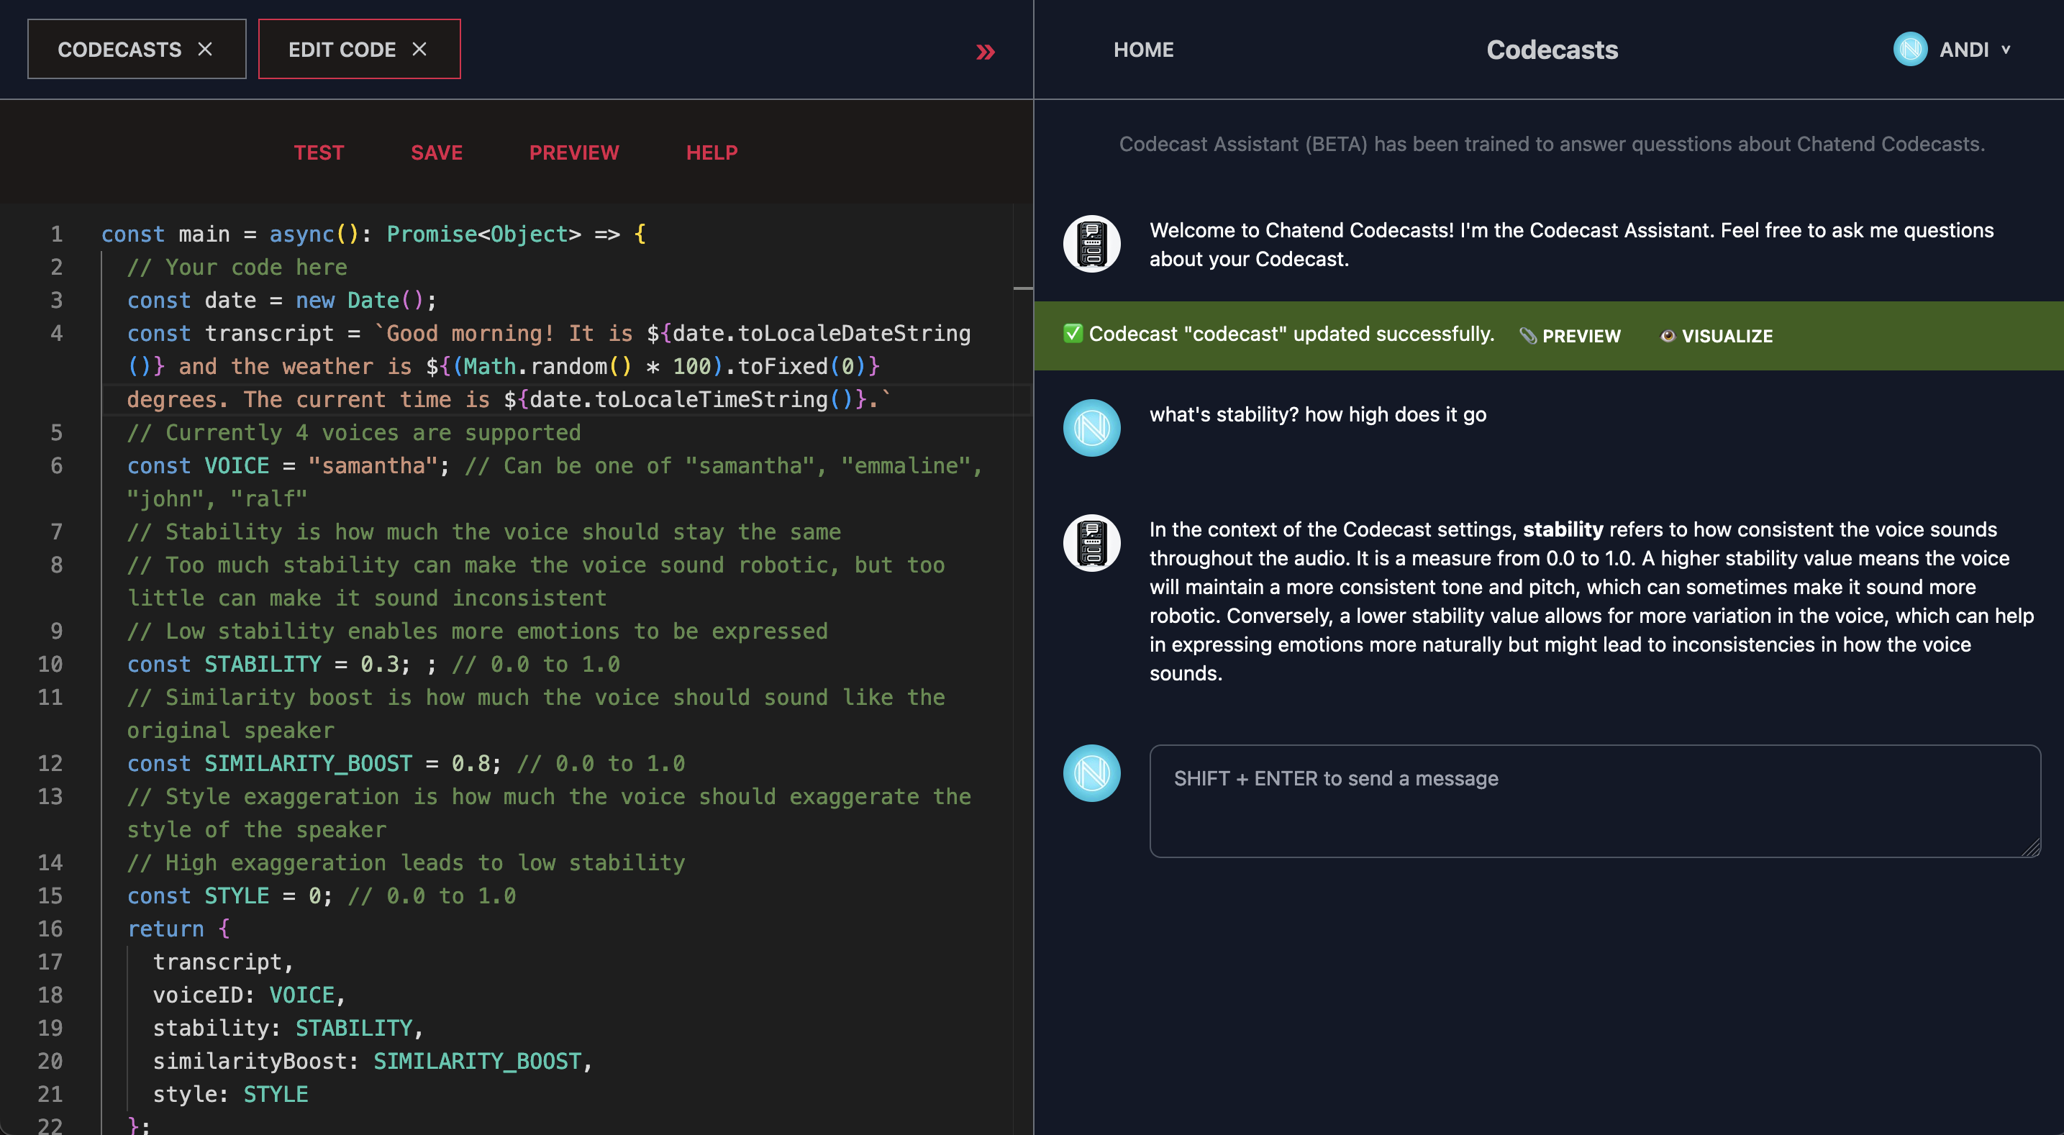Click the "what's stability? how high does it go" message
The height and width of the screenshot is (1135, 2064).
click(x=1317, y=414)
